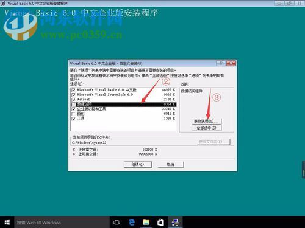Viewport: 305px width, 228px height.
Task: Click the setup window title bar icon
Action: (3, 3)
